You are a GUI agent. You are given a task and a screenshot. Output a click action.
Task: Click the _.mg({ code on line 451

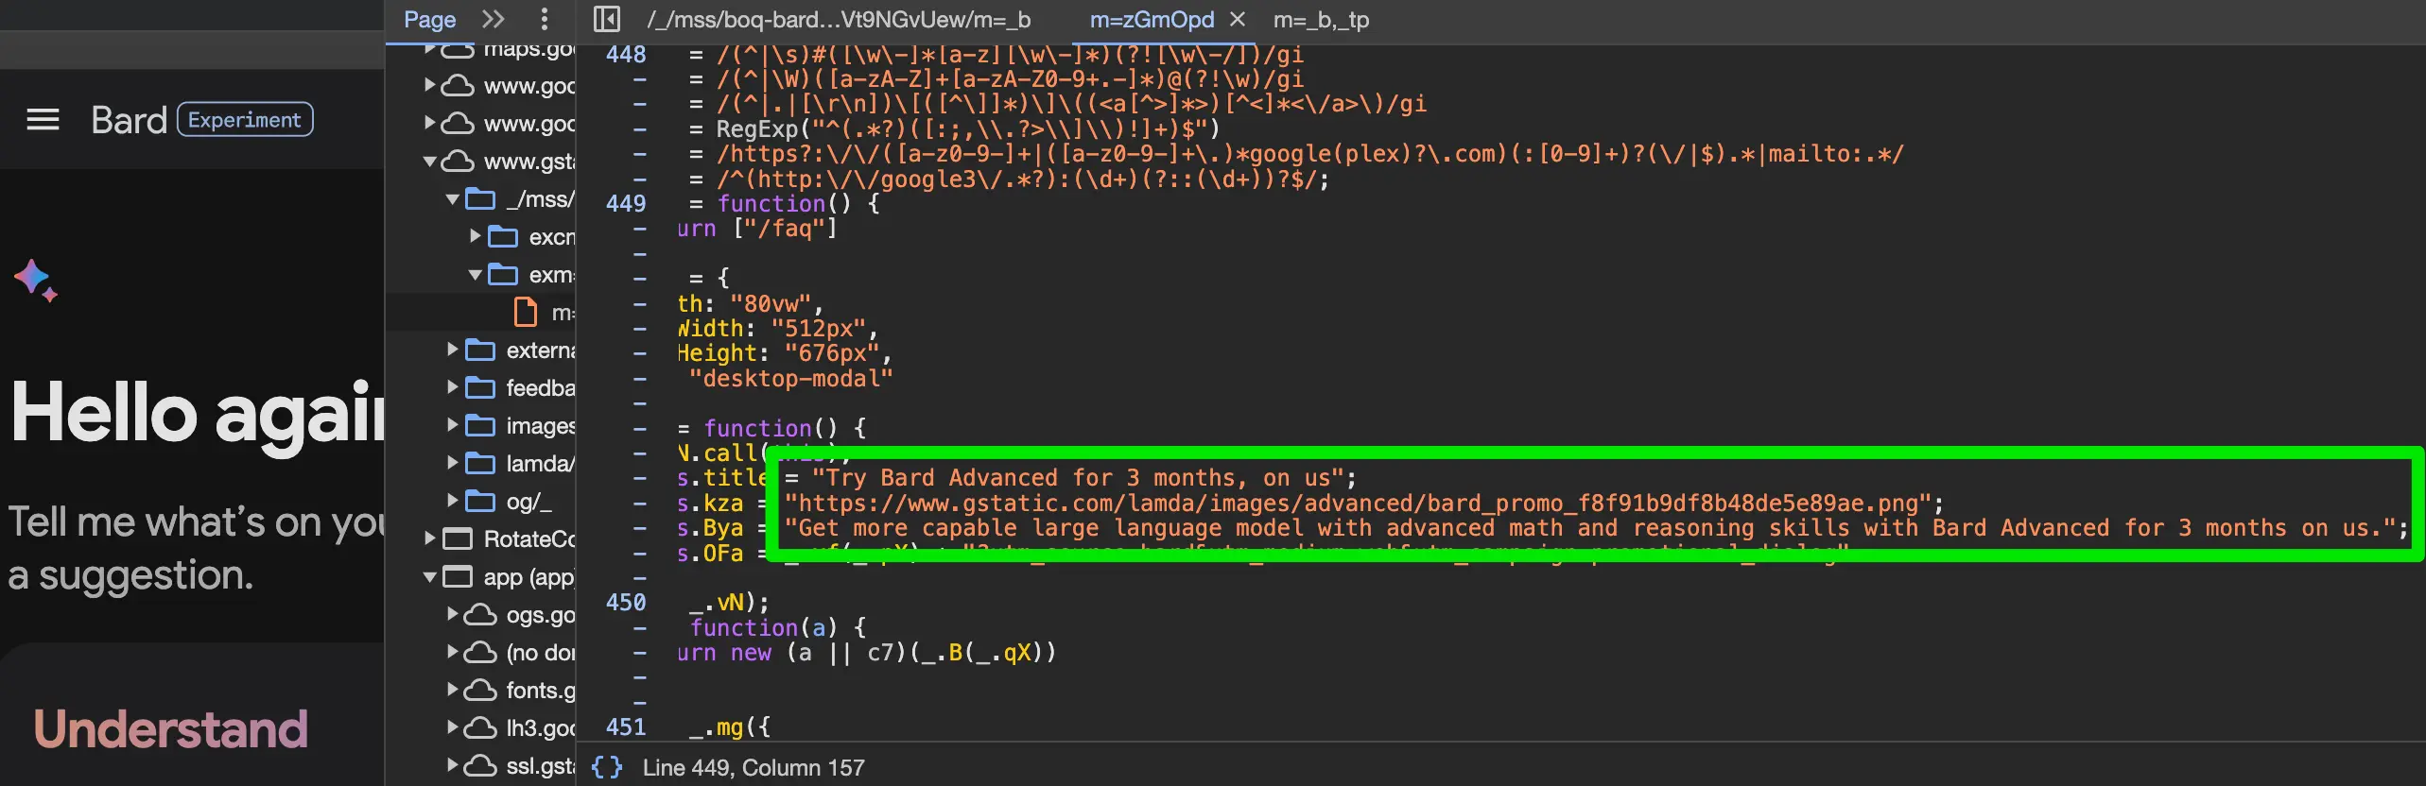tap(730, 727)
